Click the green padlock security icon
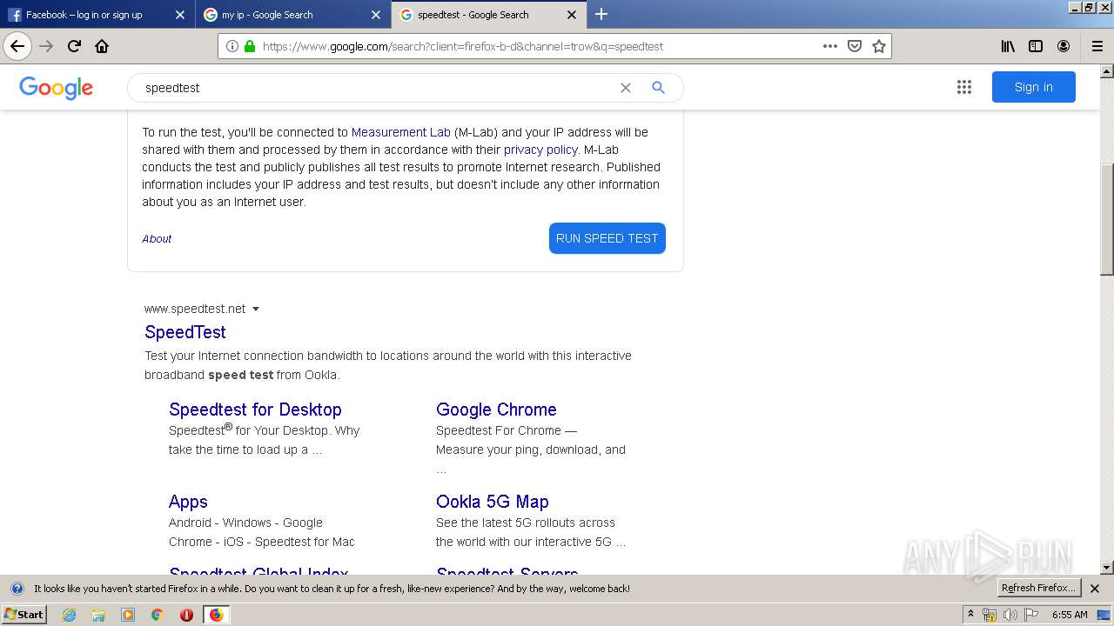This screenshot has height=626, width=1114. click(250, 46)
